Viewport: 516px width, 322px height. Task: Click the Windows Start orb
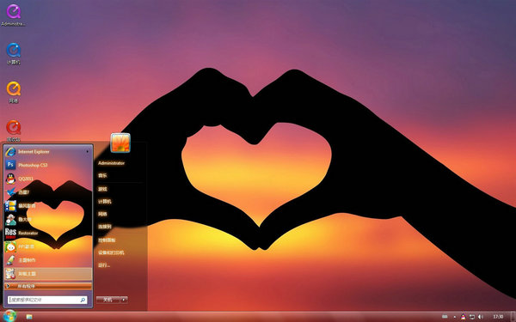pyautogui.click(x=9, y=316)
